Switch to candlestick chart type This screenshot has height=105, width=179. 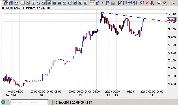[x=6, y=3]
